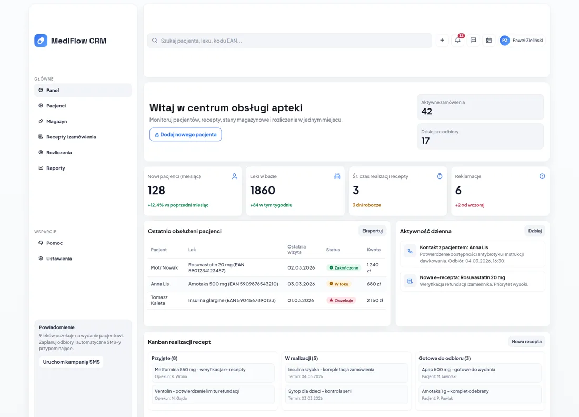
Task: Open Amotaks 1 g kanban card
Action: click(480, 394)
